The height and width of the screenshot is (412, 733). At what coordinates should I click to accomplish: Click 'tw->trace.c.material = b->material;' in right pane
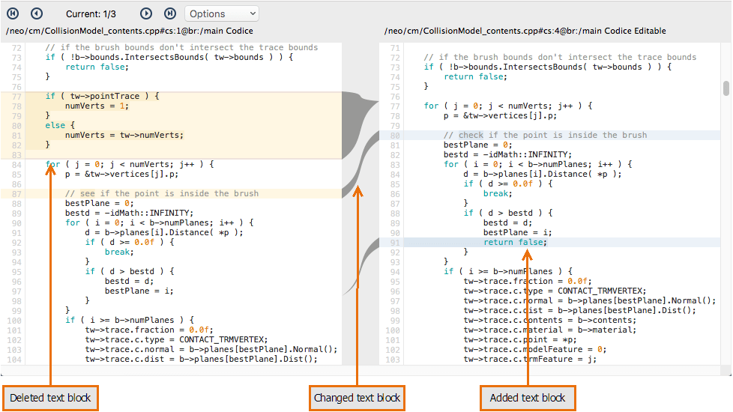(x=550, y=330)
